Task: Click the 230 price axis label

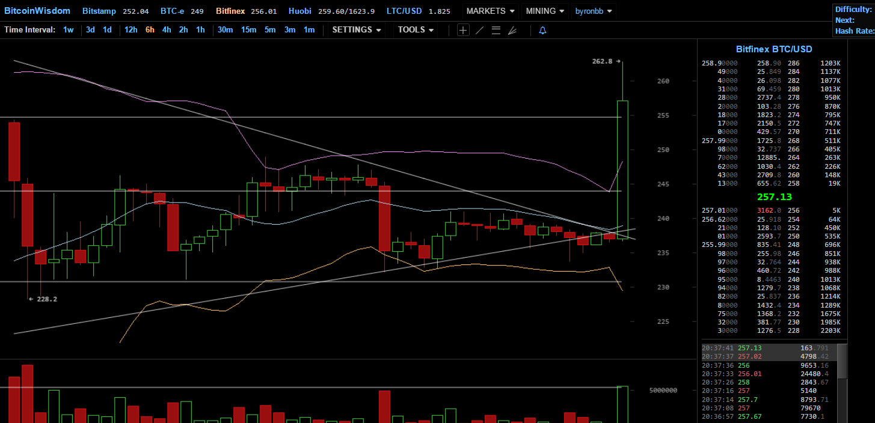Action: click(x=662, y=287)
